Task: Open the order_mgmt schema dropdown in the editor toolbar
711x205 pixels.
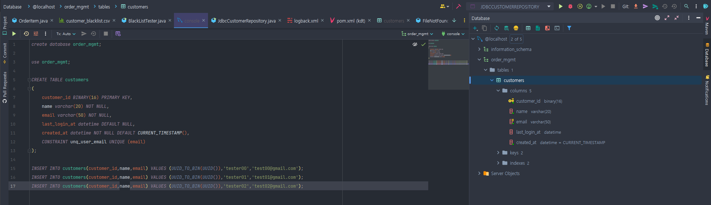Action: click(417, 34)
